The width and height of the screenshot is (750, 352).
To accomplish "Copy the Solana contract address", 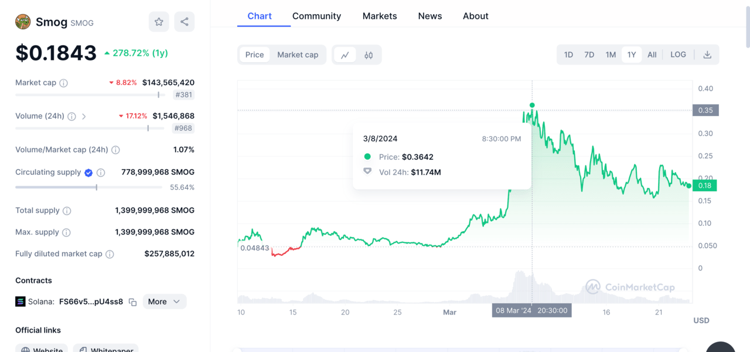I will point(133,302).
